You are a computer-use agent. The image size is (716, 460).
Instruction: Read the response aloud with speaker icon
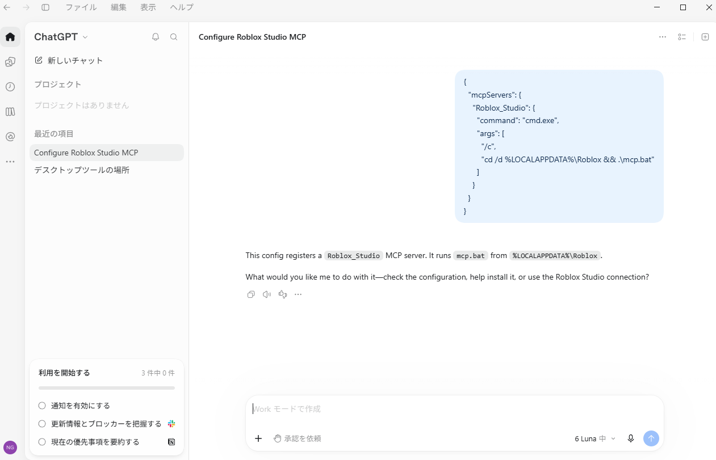[x=267, y=294]
